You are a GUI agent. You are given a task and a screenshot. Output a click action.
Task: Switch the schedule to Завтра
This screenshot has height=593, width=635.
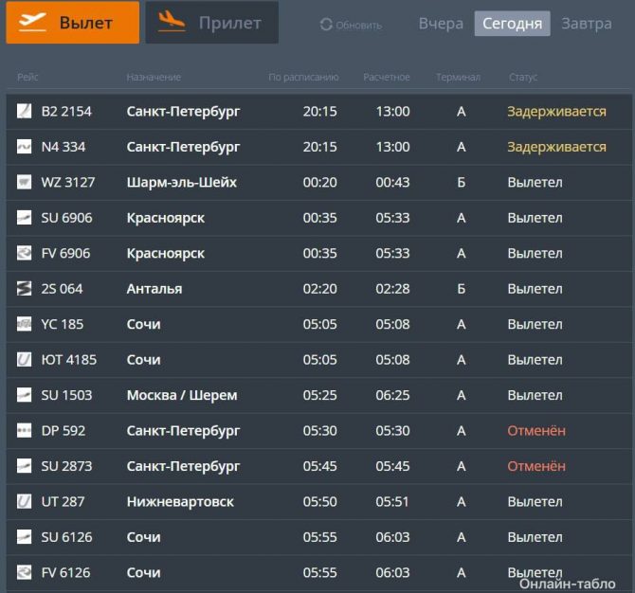tap(586, 24)
